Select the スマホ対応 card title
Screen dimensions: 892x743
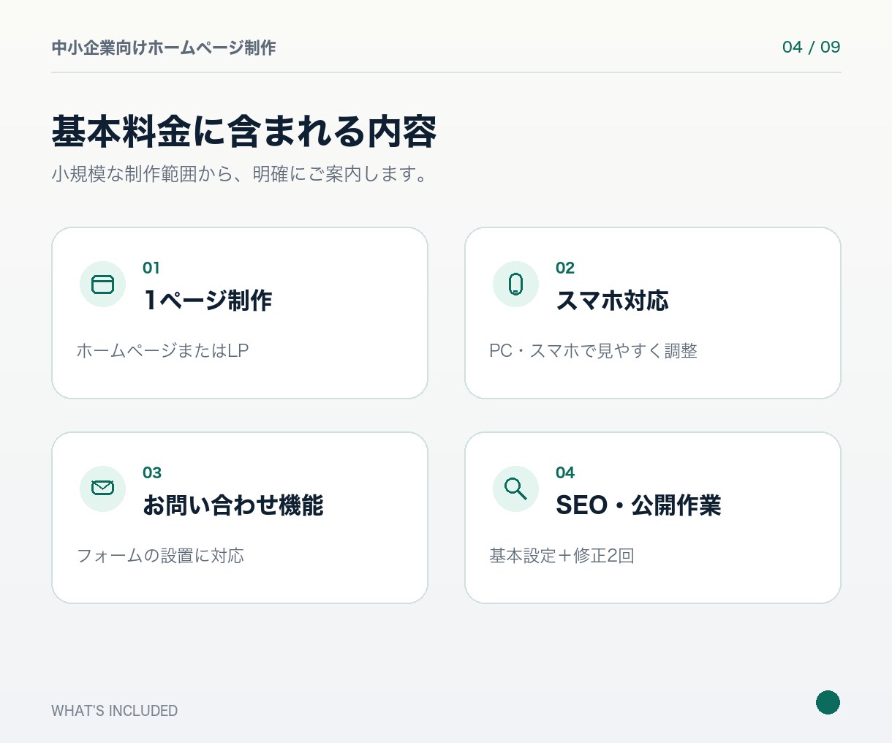point(612,301)
